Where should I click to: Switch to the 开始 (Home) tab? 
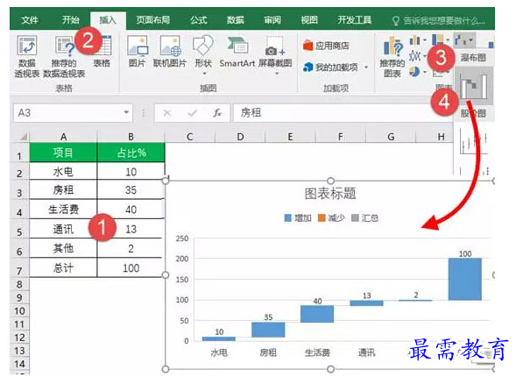[x=71, y=20]
